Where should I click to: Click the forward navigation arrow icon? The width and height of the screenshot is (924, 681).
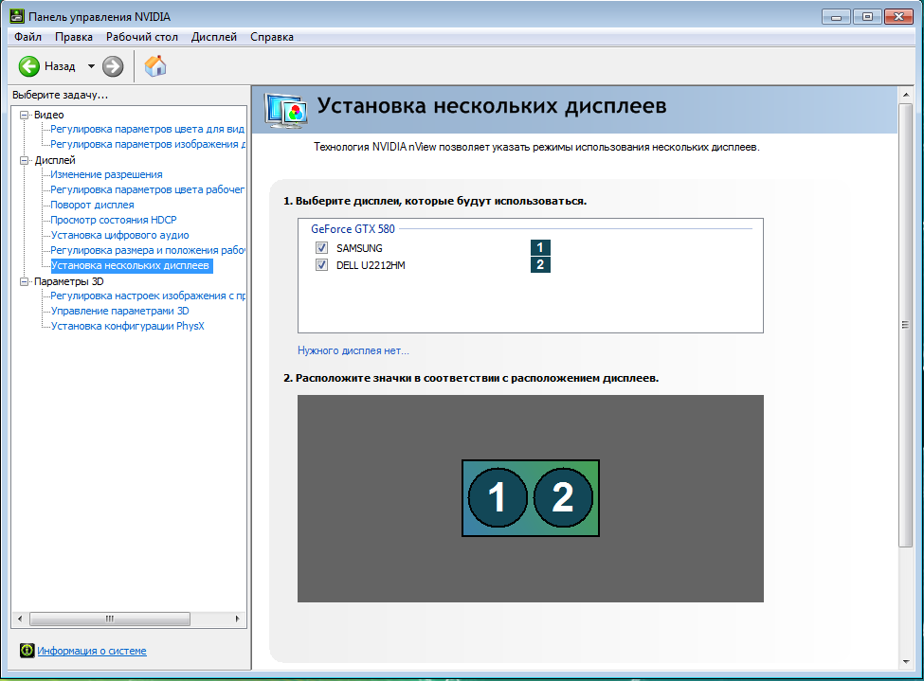pyautogui.click(x=111, y=66)
